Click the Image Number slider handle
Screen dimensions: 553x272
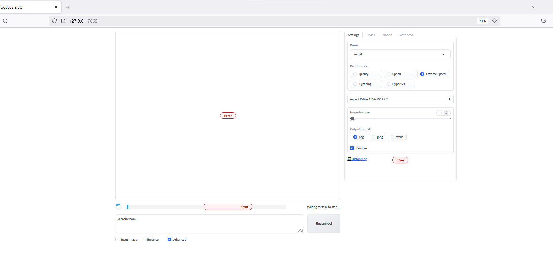click(x=352, y=118)
